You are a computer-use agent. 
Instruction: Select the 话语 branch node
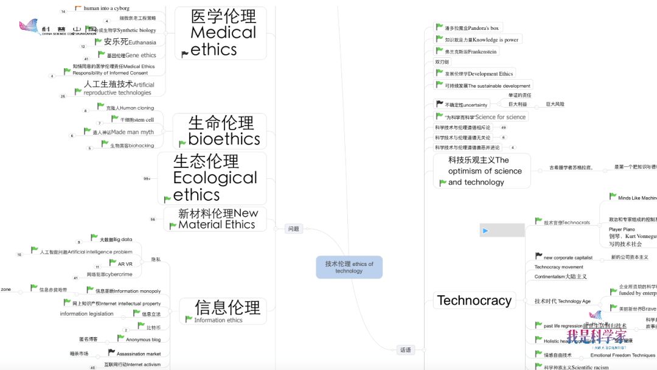[405, 350]
